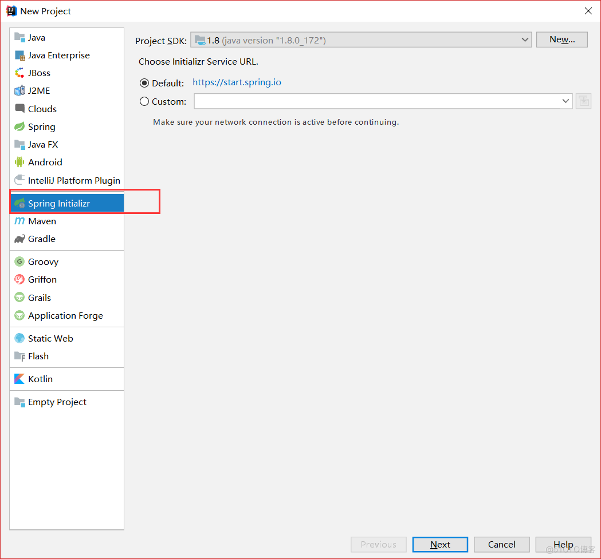This screenshot has height=559, width=601.
Task: Click the Maven m icon
Action: 19,221
